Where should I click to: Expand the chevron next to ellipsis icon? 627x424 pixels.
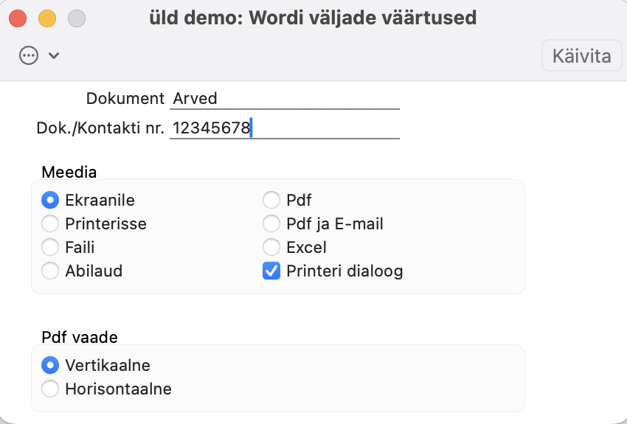tap(54, 55)
